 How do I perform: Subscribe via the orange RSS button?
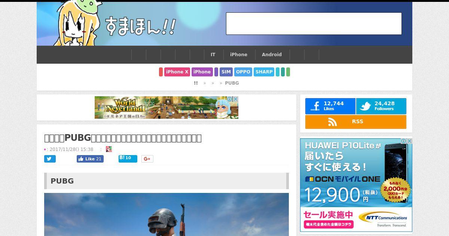pyautogui.click(x=356, y=122)
